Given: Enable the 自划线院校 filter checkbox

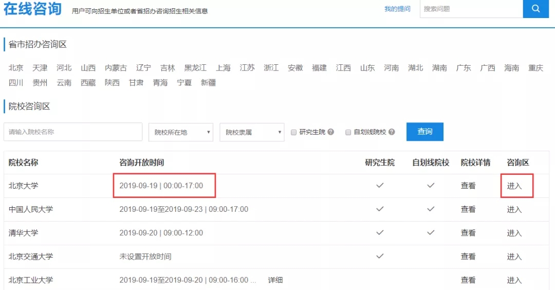Looking at the screenshot, I should point(348,132).
